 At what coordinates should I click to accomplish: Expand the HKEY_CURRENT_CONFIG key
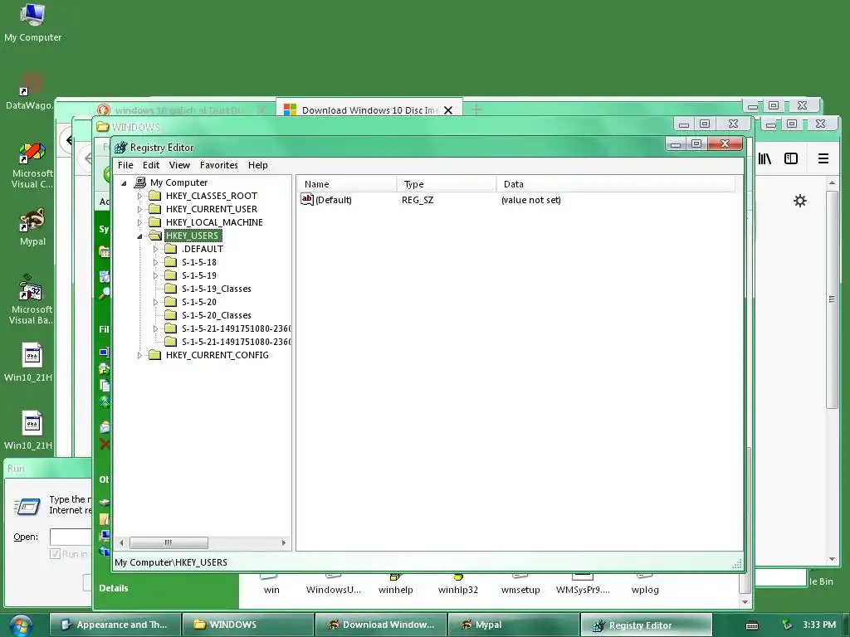pyautogui.click(x=139, y=355)
